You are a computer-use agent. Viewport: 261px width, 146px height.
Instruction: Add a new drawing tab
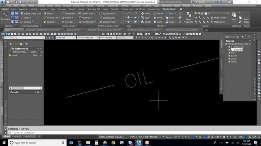(206, 30)
